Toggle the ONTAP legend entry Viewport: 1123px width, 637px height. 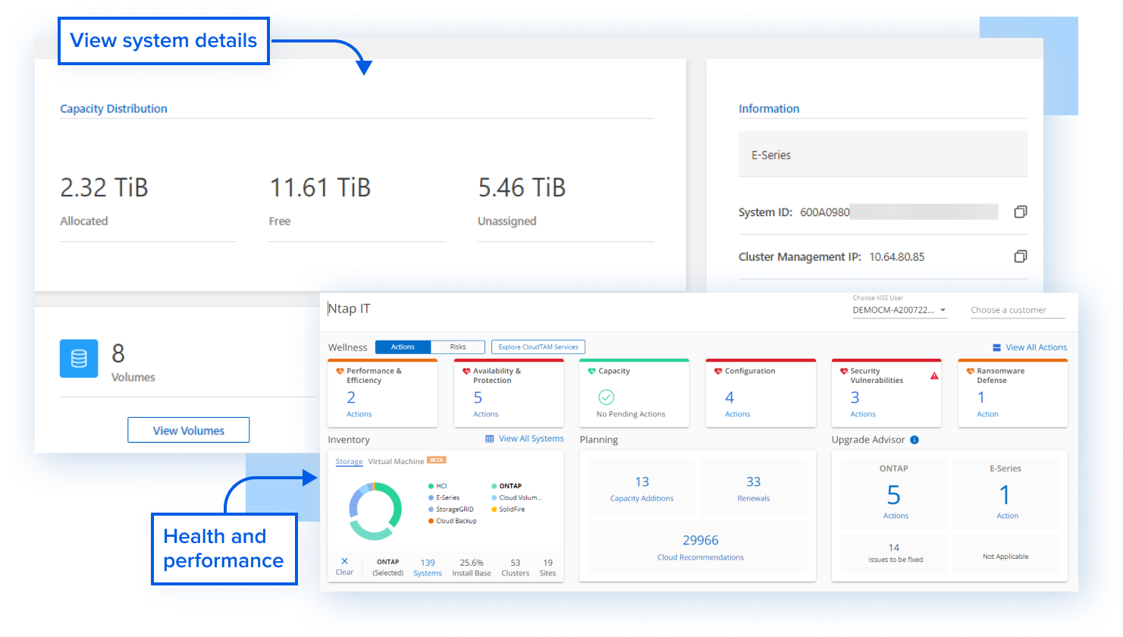click(x=510, y=486)
